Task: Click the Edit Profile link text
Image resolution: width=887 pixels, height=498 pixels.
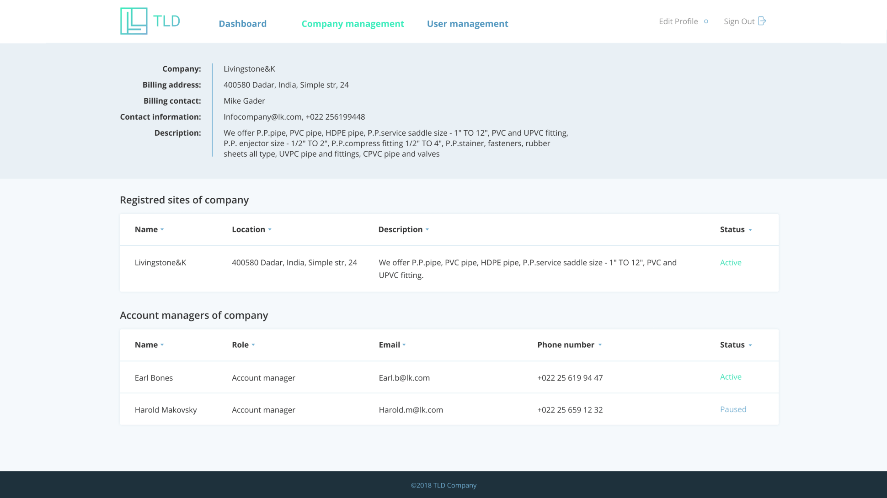Action: [x=678, y=21]
